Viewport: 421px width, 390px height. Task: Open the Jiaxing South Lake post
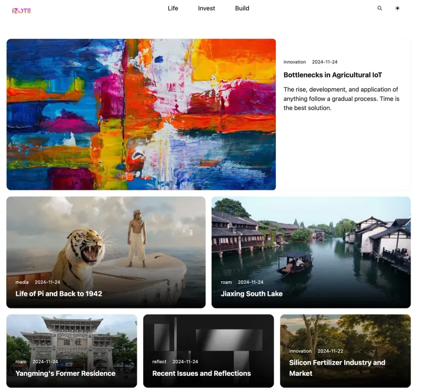click(x=252, y=294)
